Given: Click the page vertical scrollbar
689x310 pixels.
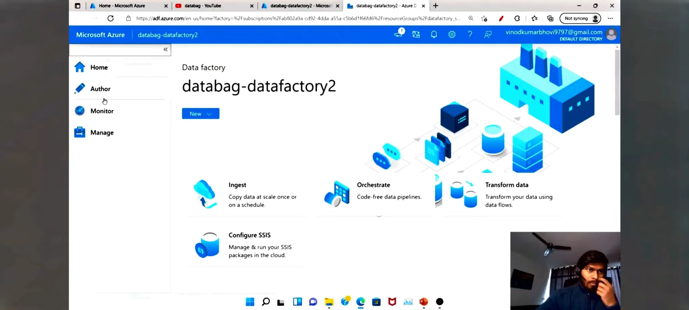Looking at the screenshot, I should 617,82.
